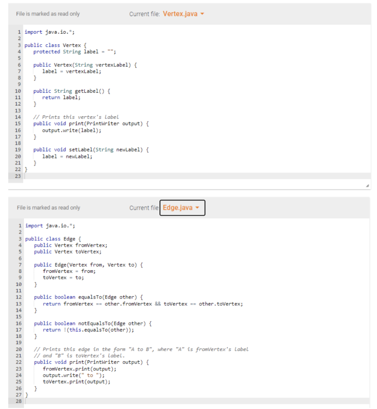Click the Vertex class declaration line
The width and height of the screenshot is (377, 409).
55,45
